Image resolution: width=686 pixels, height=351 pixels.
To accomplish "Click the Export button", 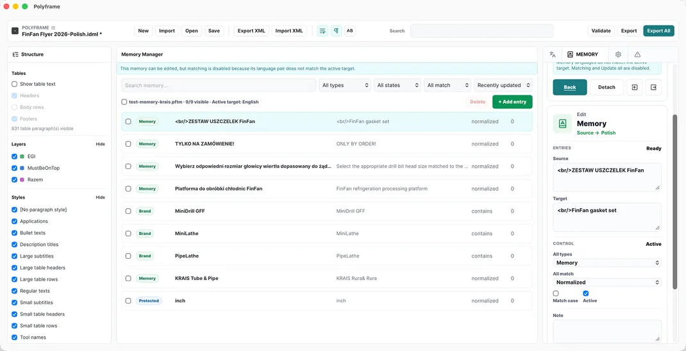I will point(629,31).
